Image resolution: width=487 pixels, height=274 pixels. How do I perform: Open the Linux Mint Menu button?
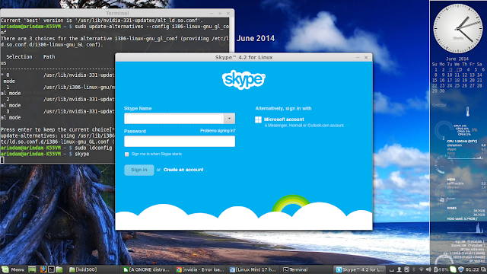[13, 269]
